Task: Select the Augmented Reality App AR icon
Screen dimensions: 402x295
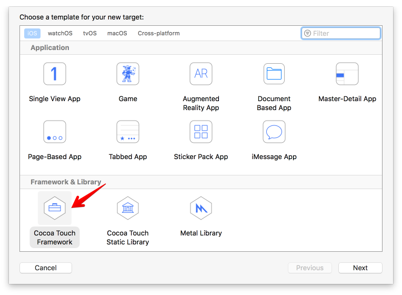Action: (x=201, y=74)
